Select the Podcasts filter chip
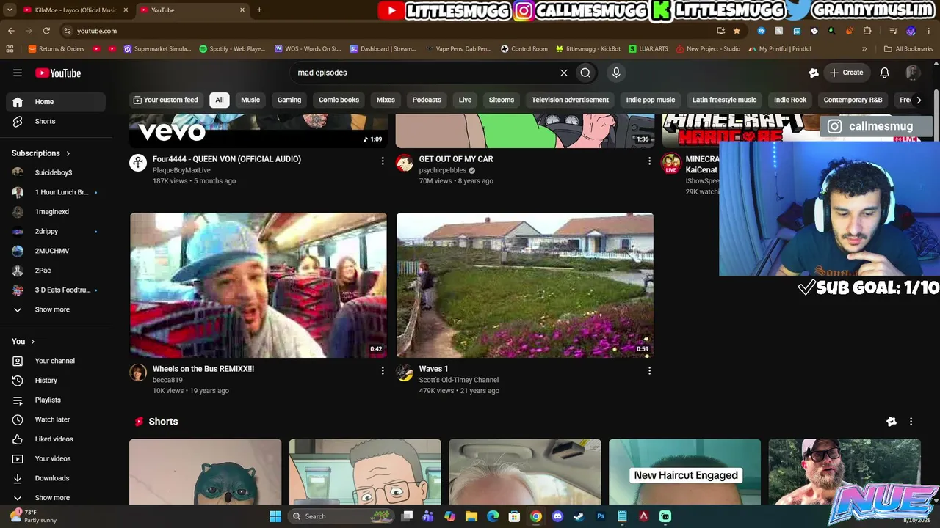Image resolution: width=940 pixels, height=528 pixels. click(x=427, y=100)
